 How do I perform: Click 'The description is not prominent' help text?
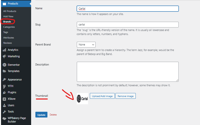click(x=123, y=85)
